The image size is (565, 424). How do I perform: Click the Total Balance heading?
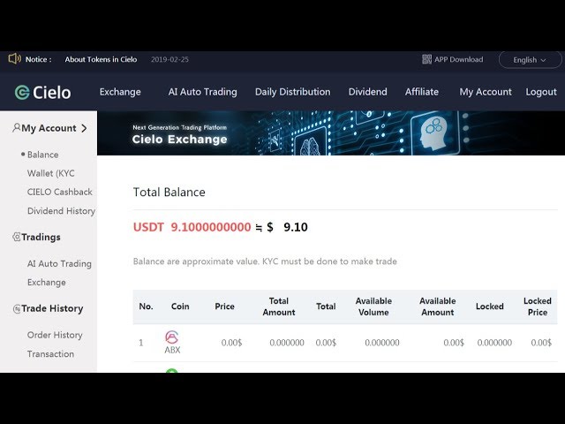point(169,193)
